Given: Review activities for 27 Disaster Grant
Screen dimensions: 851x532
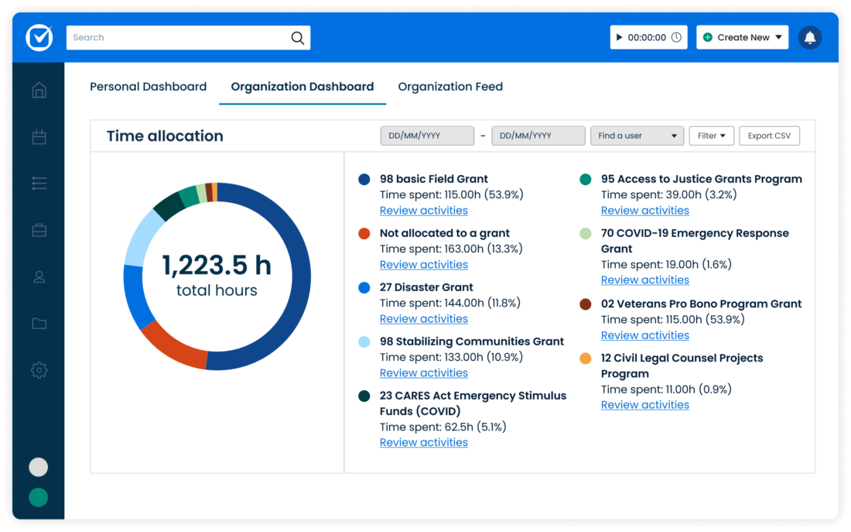Looking at the screenshot, I should [x=423, y=318].
